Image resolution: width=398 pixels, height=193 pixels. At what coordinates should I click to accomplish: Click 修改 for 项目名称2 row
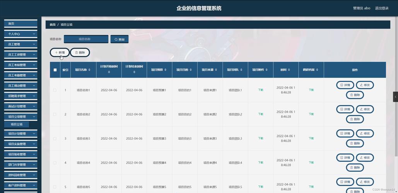tap(365, 109)
